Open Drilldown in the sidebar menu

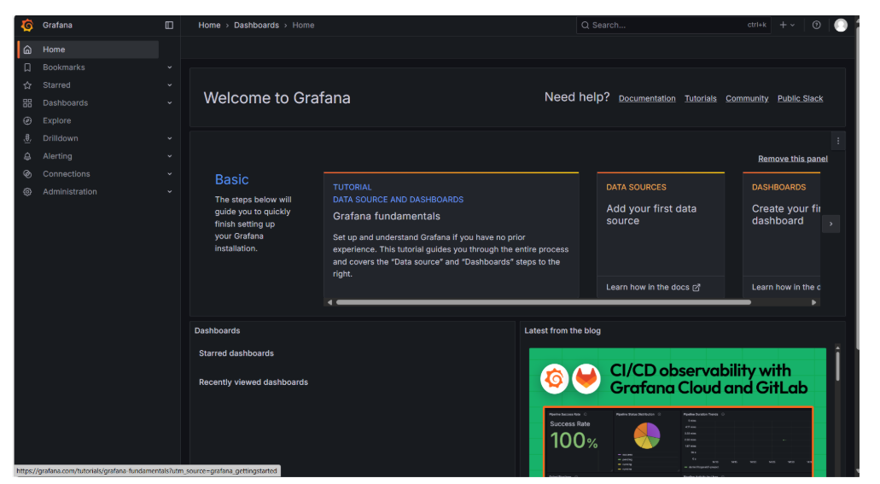point(60,138)
